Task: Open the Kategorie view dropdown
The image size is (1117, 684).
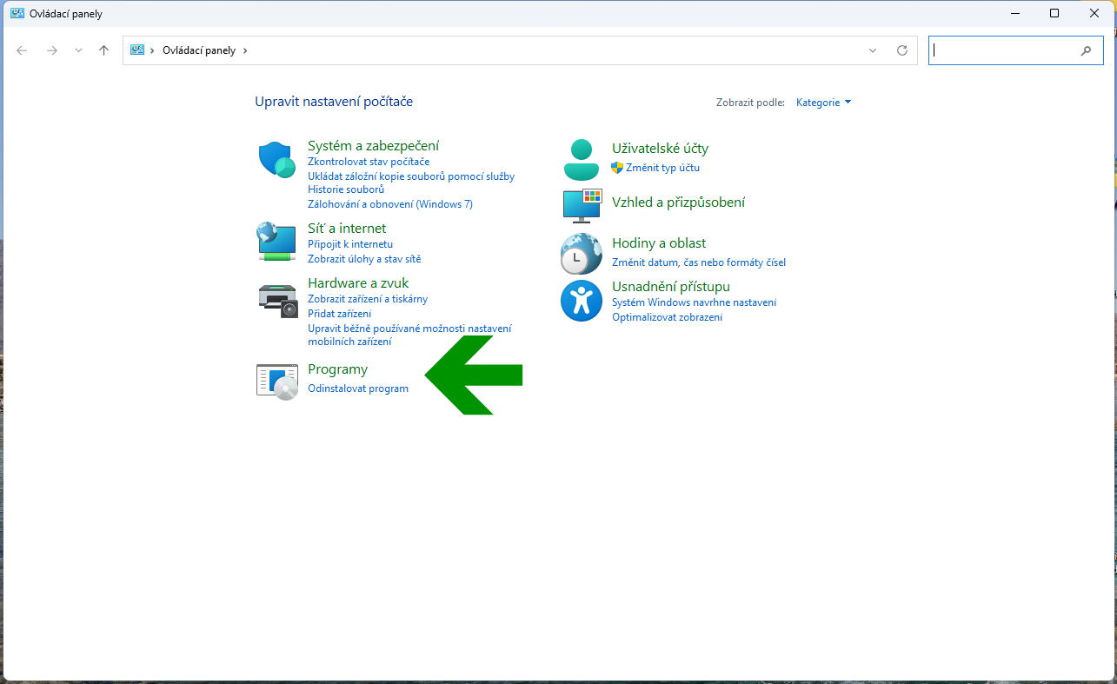Action: pos(823,103)
